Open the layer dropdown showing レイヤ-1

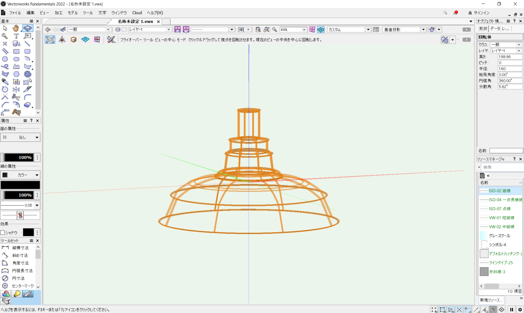pyautogui.click(x=169, y=29)
